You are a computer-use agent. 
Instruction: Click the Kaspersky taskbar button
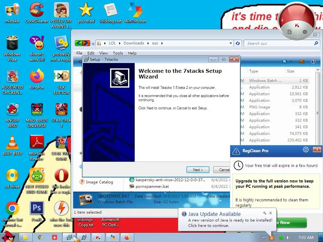98,238
